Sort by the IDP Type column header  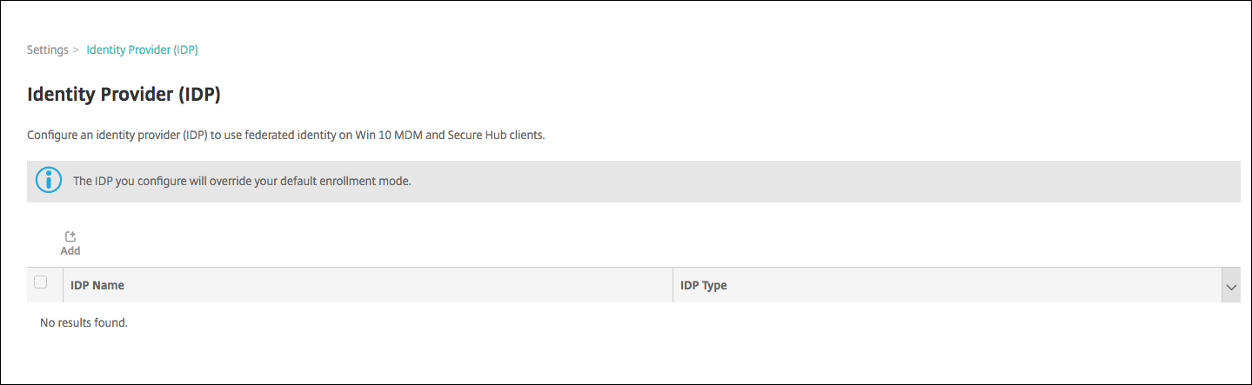point(703,285)
